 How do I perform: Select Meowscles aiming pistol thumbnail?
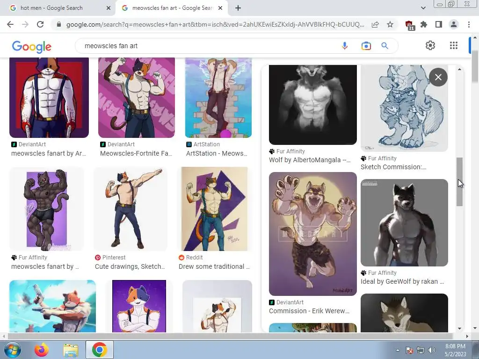click(x=52, y=306)
